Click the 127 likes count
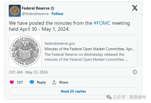This screenshot has width=151, height=103. click(x=20, y=82)
